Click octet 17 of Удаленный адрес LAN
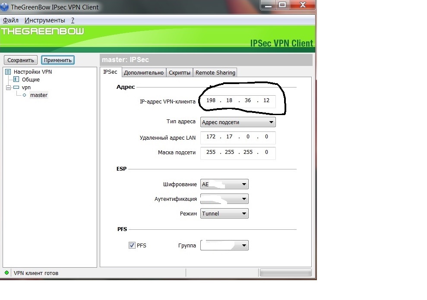Viewport: 427px width, 300px height. point(229,137)
